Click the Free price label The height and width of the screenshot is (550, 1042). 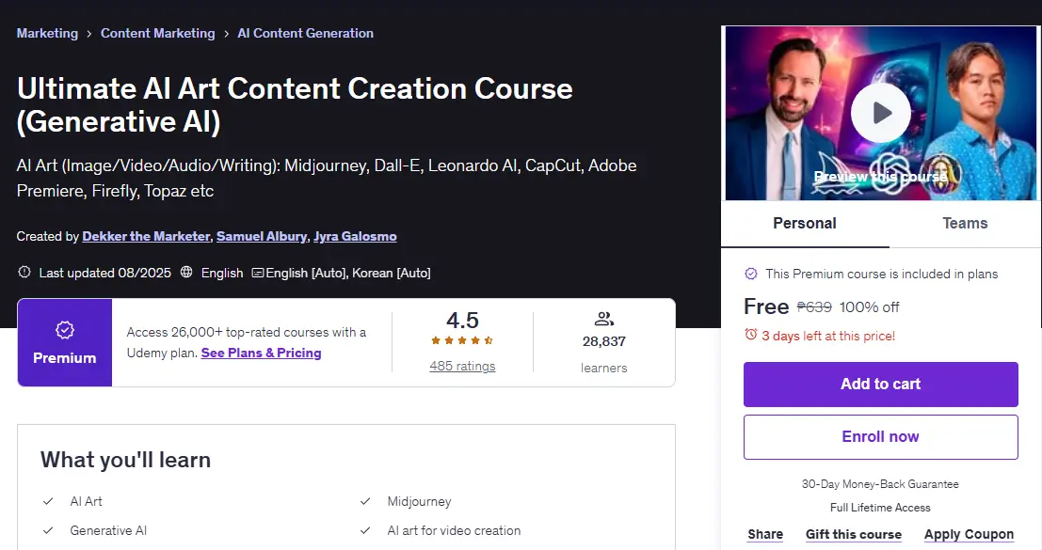(x=766, y=306)
